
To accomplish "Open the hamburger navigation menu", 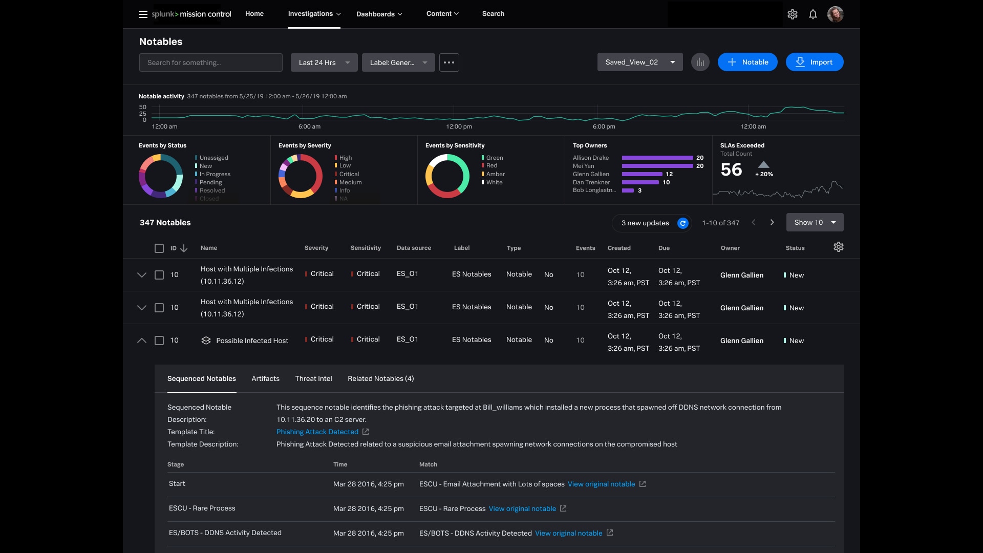I will click(x=143, y=14).
